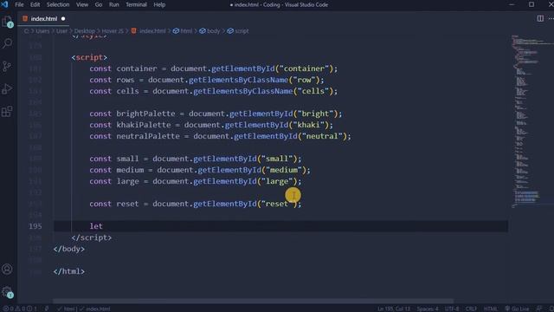This screenshot has width=554, height=312.
Task: Open the Source Control view
Action: 7,66
